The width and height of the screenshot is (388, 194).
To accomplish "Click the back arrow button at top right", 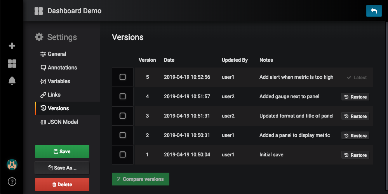I will pyautogui.click(x=374, y=11).
